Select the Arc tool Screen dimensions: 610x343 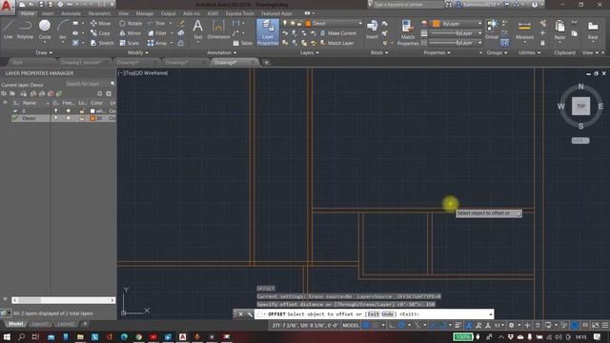coord(63,30)
